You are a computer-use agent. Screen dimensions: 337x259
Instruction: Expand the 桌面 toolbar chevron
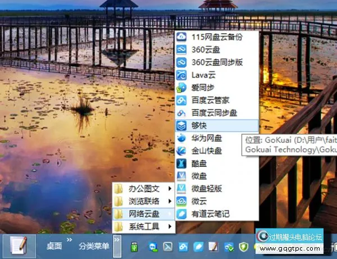coord(69,240)
